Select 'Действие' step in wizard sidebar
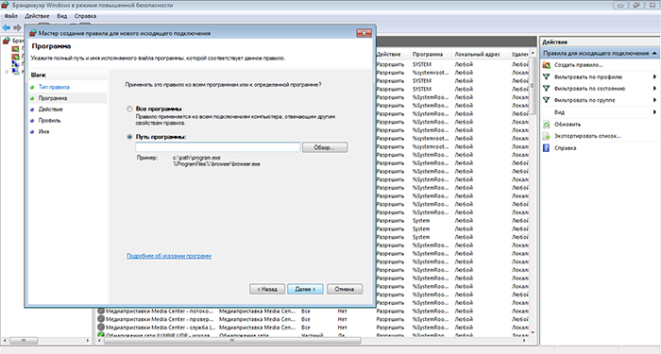The image size is (661, 354). point(51,110)
